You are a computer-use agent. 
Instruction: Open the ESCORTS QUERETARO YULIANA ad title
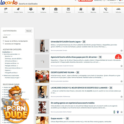(63, 73)
